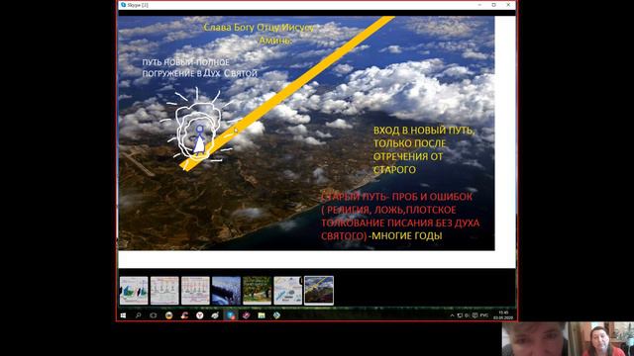This screenshot has width=634, height=356.
Task: Click the yellow text "МНОГИЕ ГОДЫ"
Action: [x=407, y=235]
